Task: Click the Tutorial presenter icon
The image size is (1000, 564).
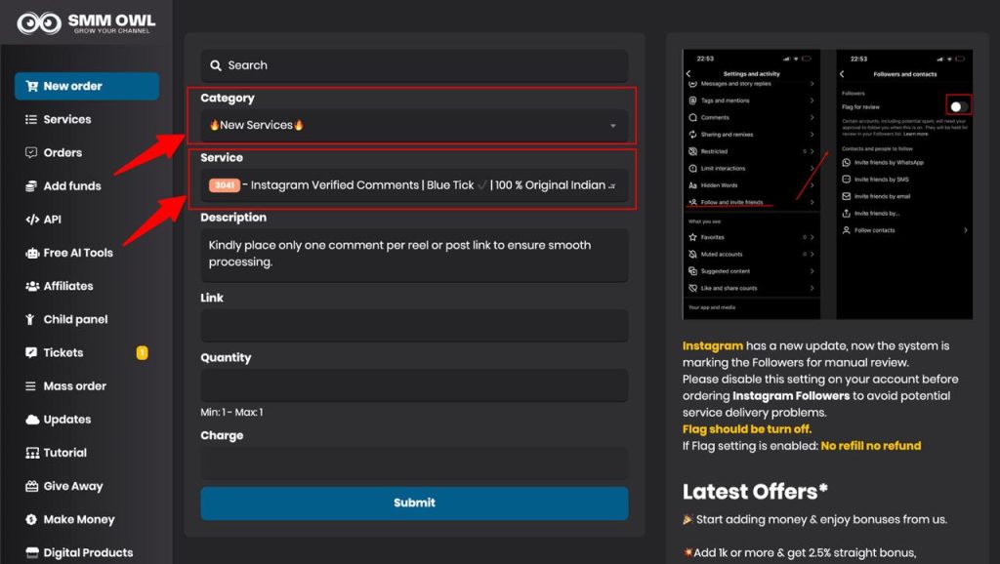Action: [32, 453]
